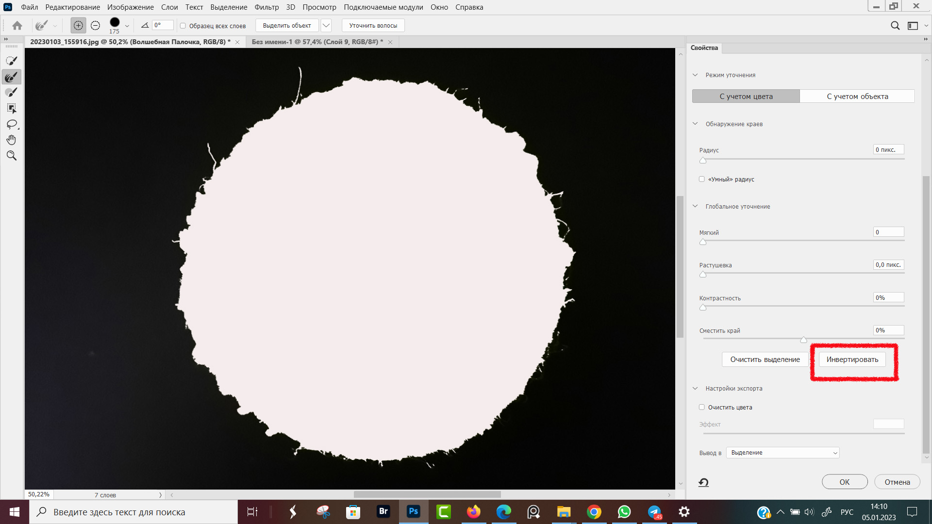Select the Lasso tool
This screenshot has height=524, width=932.
tap(11, 124)
